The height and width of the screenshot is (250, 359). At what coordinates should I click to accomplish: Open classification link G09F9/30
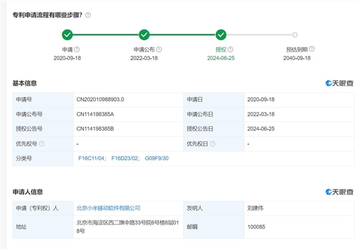158,159
